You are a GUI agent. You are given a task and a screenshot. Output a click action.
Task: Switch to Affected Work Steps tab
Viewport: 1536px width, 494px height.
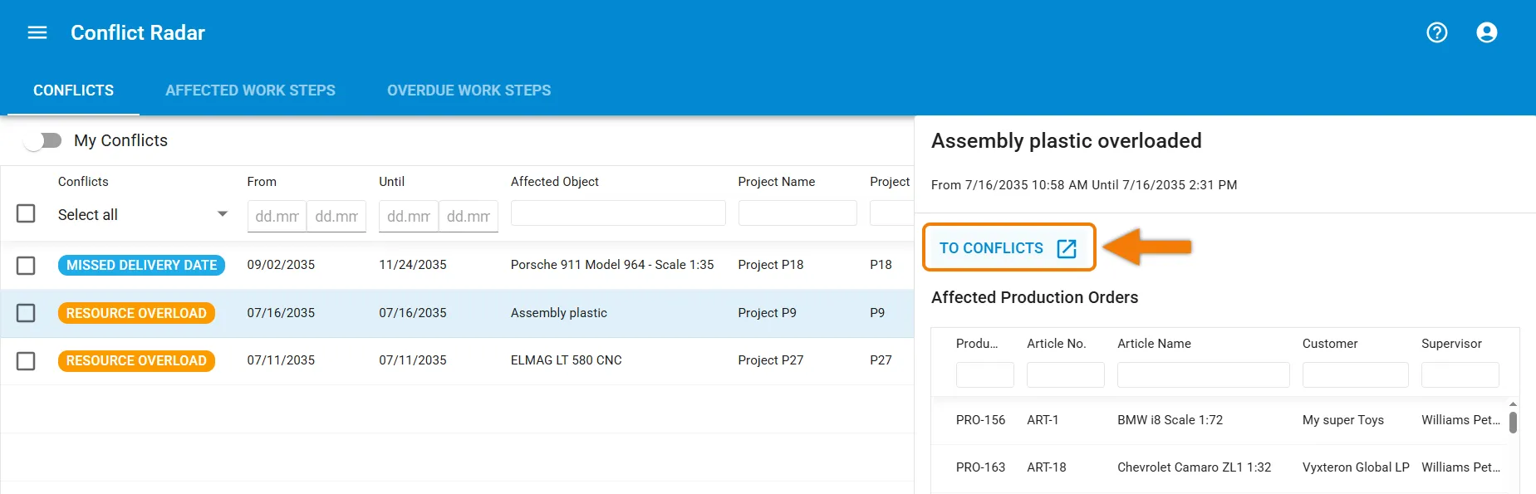tap(250, 90)
